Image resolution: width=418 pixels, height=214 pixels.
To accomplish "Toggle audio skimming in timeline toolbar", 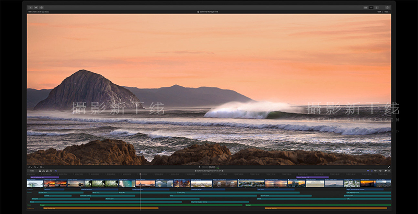I will (x=372, y=171).
